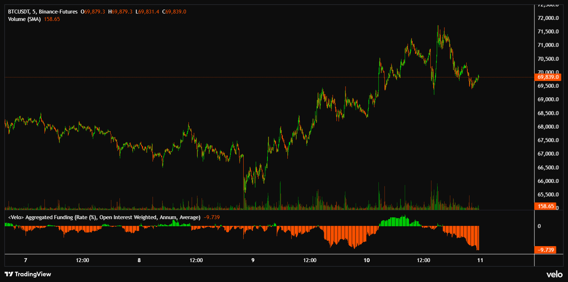Image resolution: width=568 pixels, height=282 pixels.
Task: Select the -9.739 value in funding legend
Action: coord(212,217)
